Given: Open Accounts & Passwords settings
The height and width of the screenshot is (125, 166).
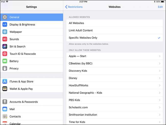Looking at the screenshot, I should (32, 102).
